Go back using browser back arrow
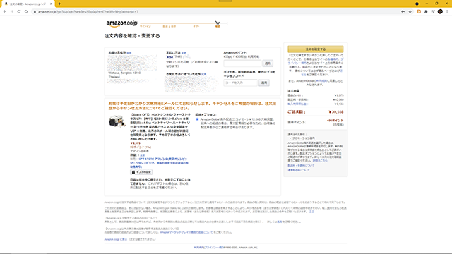452x254 pixels. pos(5,11)
